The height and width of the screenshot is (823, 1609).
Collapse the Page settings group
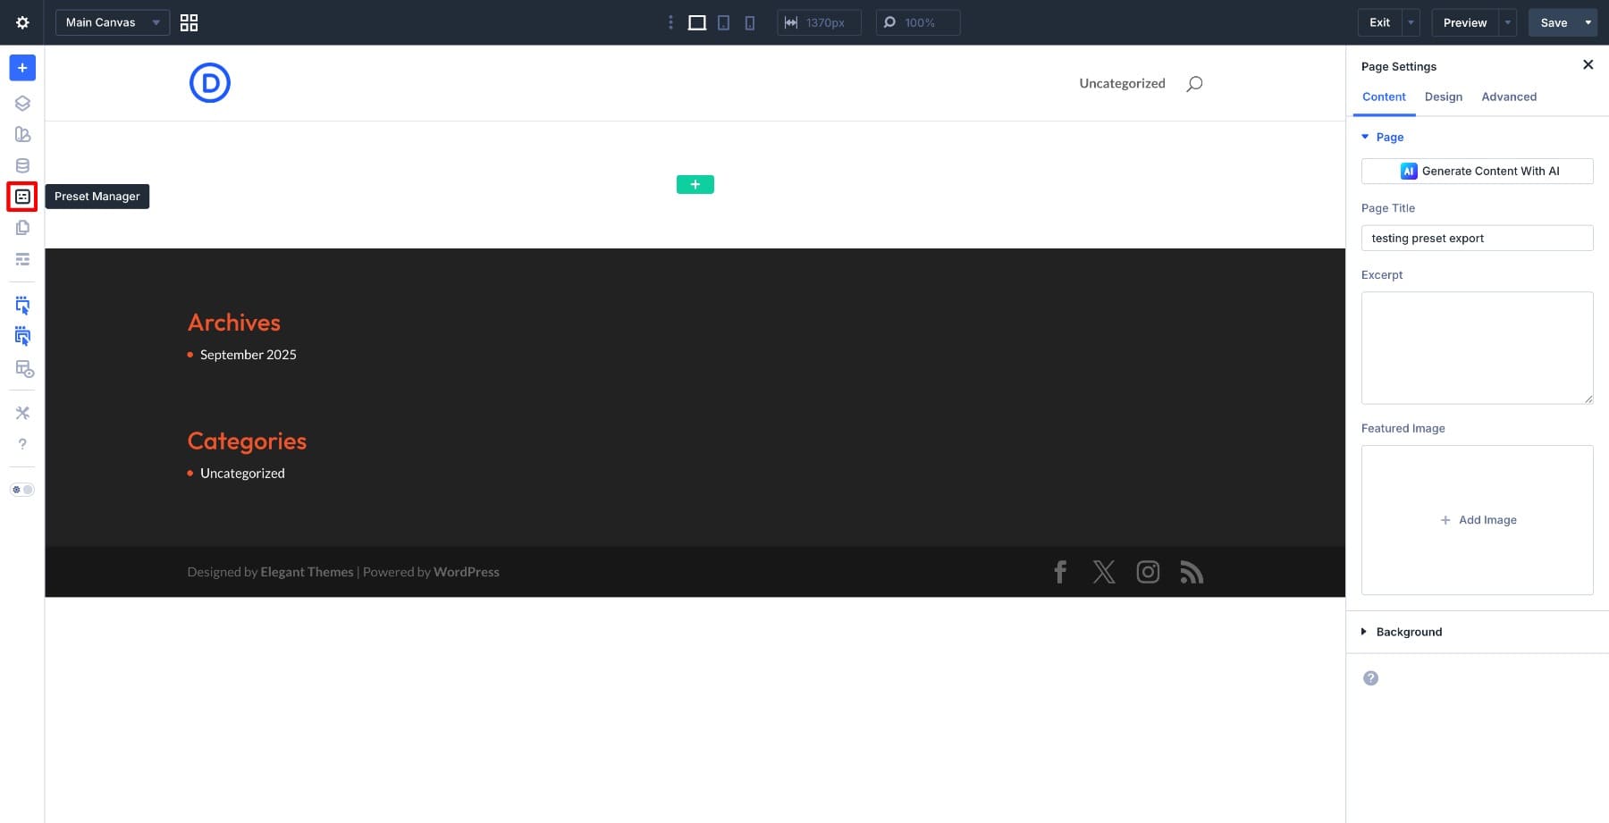[1389, 137]
